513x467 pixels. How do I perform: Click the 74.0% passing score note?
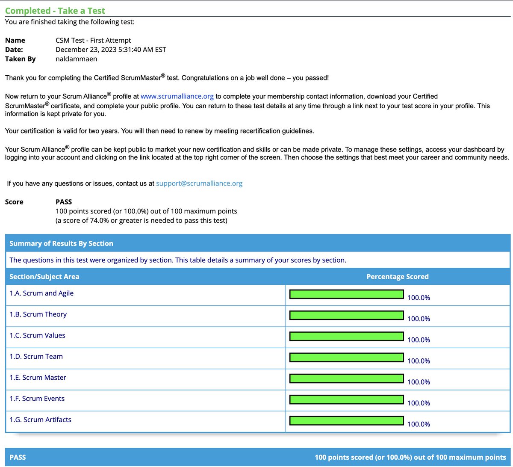142,221
